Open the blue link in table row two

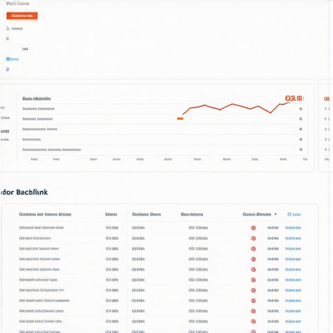[293, 238]
